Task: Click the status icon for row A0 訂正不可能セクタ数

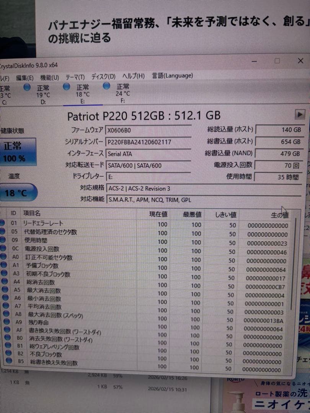Action: pos(3,257)
